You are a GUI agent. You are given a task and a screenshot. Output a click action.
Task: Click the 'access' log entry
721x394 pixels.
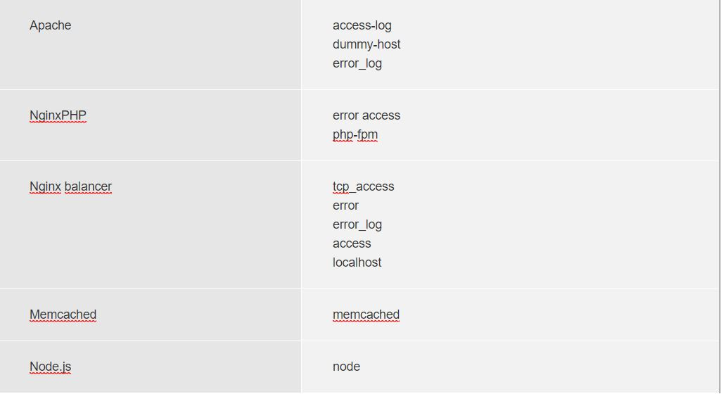(352, 243)
